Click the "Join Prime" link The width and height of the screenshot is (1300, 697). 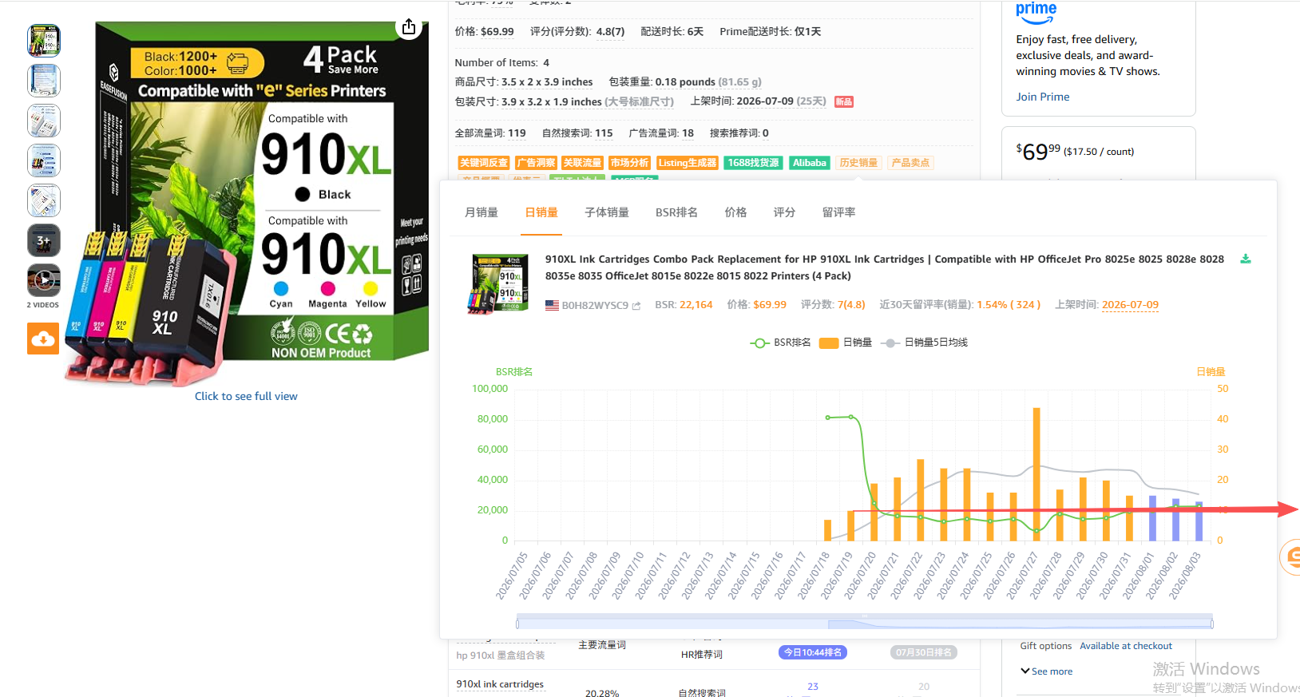click(1043, 97)
